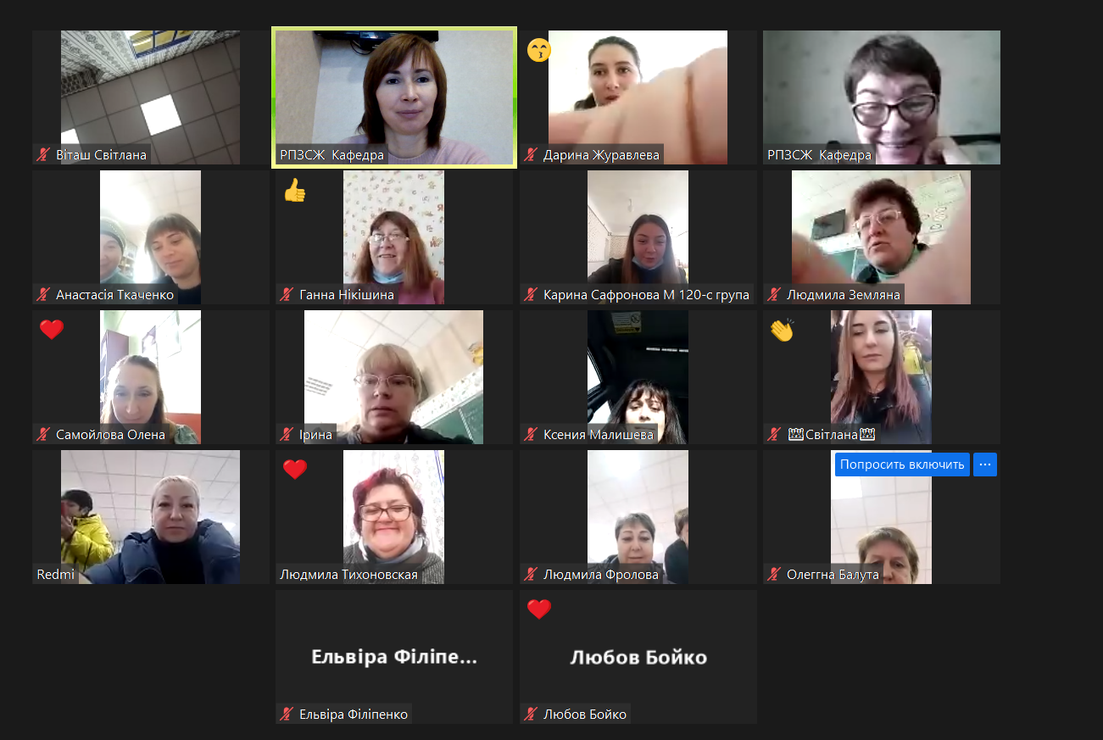Click muted mic icon beside Дарина Журавлева
1103x740 pixels.
pyautogui.click(x=532, y=155)
